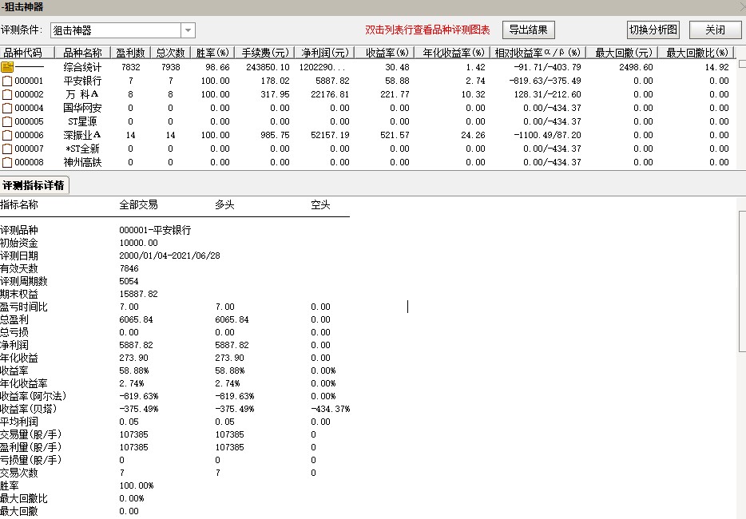Image resolution: width=746 pixels, height=519 pixels.
Task: Click the 关闭 button
Action: coord(715,30)
